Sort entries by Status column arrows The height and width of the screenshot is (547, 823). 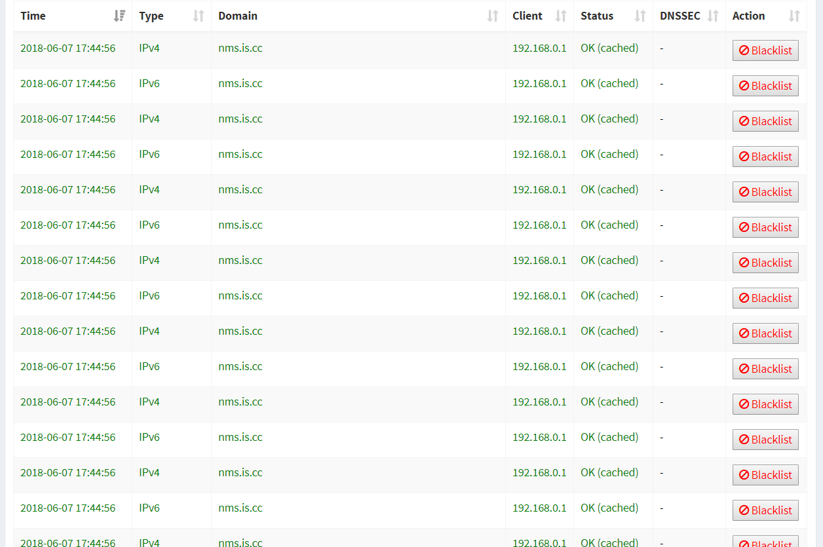(640, 16)
